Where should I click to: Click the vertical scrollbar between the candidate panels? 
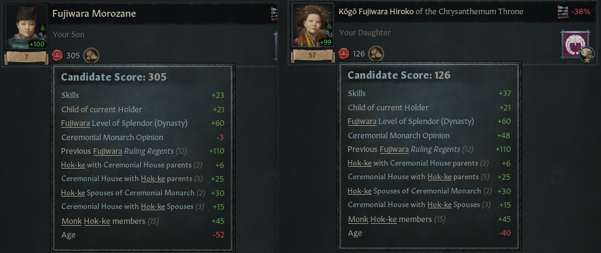coord(275,47)
